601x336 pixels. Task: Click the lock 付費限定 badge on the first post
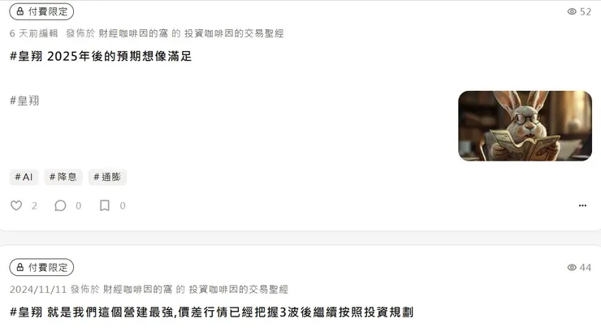[x=41, y=11]
